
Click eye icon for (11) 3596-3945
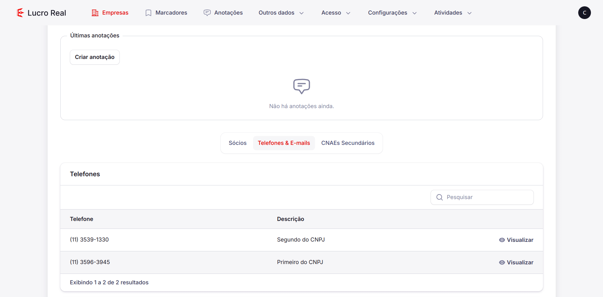(x=502, y=262)
